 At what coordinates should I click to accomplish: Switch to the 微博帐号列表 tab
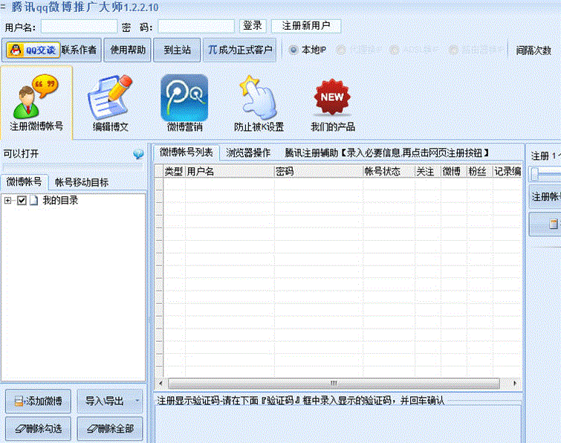[x=186, y=152]
